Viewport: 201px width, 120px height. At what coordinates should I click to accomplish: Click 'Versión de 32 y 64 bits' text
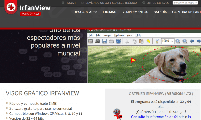[x=26, y=118]
